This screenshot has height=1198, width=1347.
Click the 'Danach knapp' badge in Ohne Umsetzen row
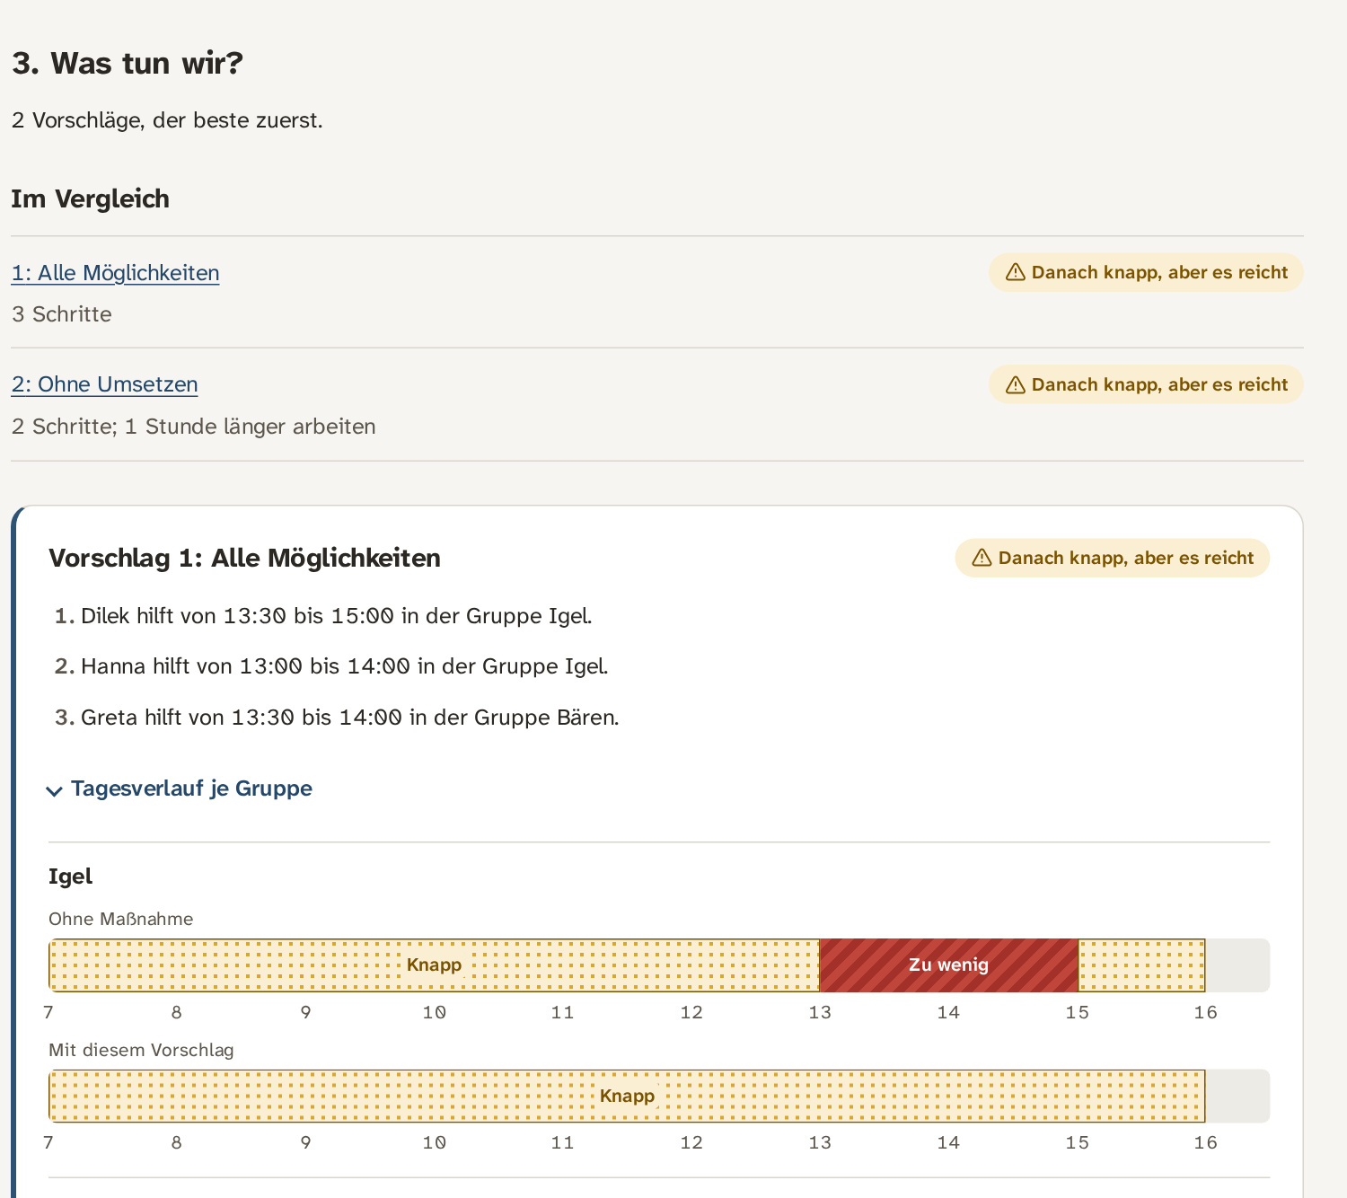coord(1146,384)
